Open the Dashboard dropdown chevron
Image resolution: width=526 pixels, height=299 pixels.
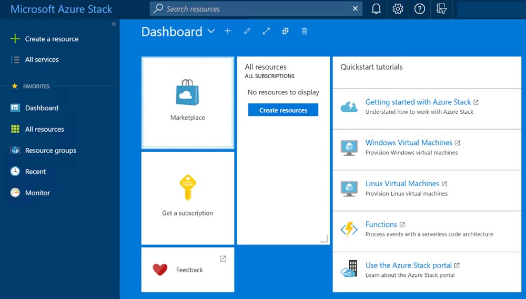click(x=211, y=31)
